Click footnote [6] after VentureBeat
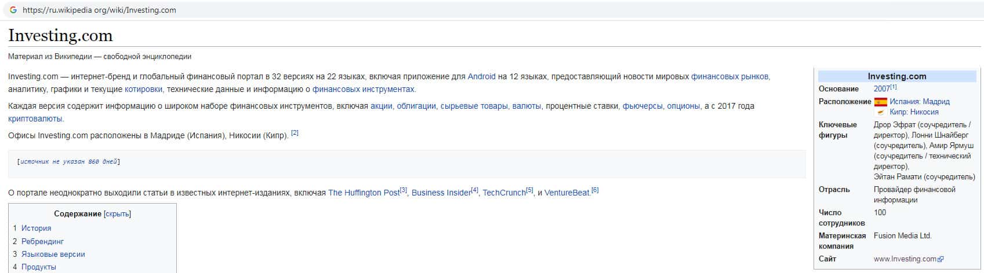 [x=595, y=190]
